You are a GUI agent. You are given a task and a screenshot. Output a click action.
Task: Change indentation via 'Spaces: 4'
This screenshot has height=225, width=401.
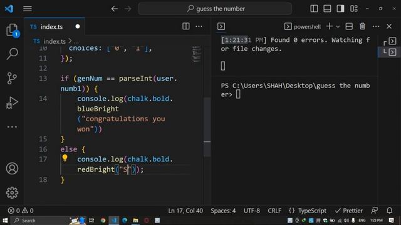coord(223,211)
